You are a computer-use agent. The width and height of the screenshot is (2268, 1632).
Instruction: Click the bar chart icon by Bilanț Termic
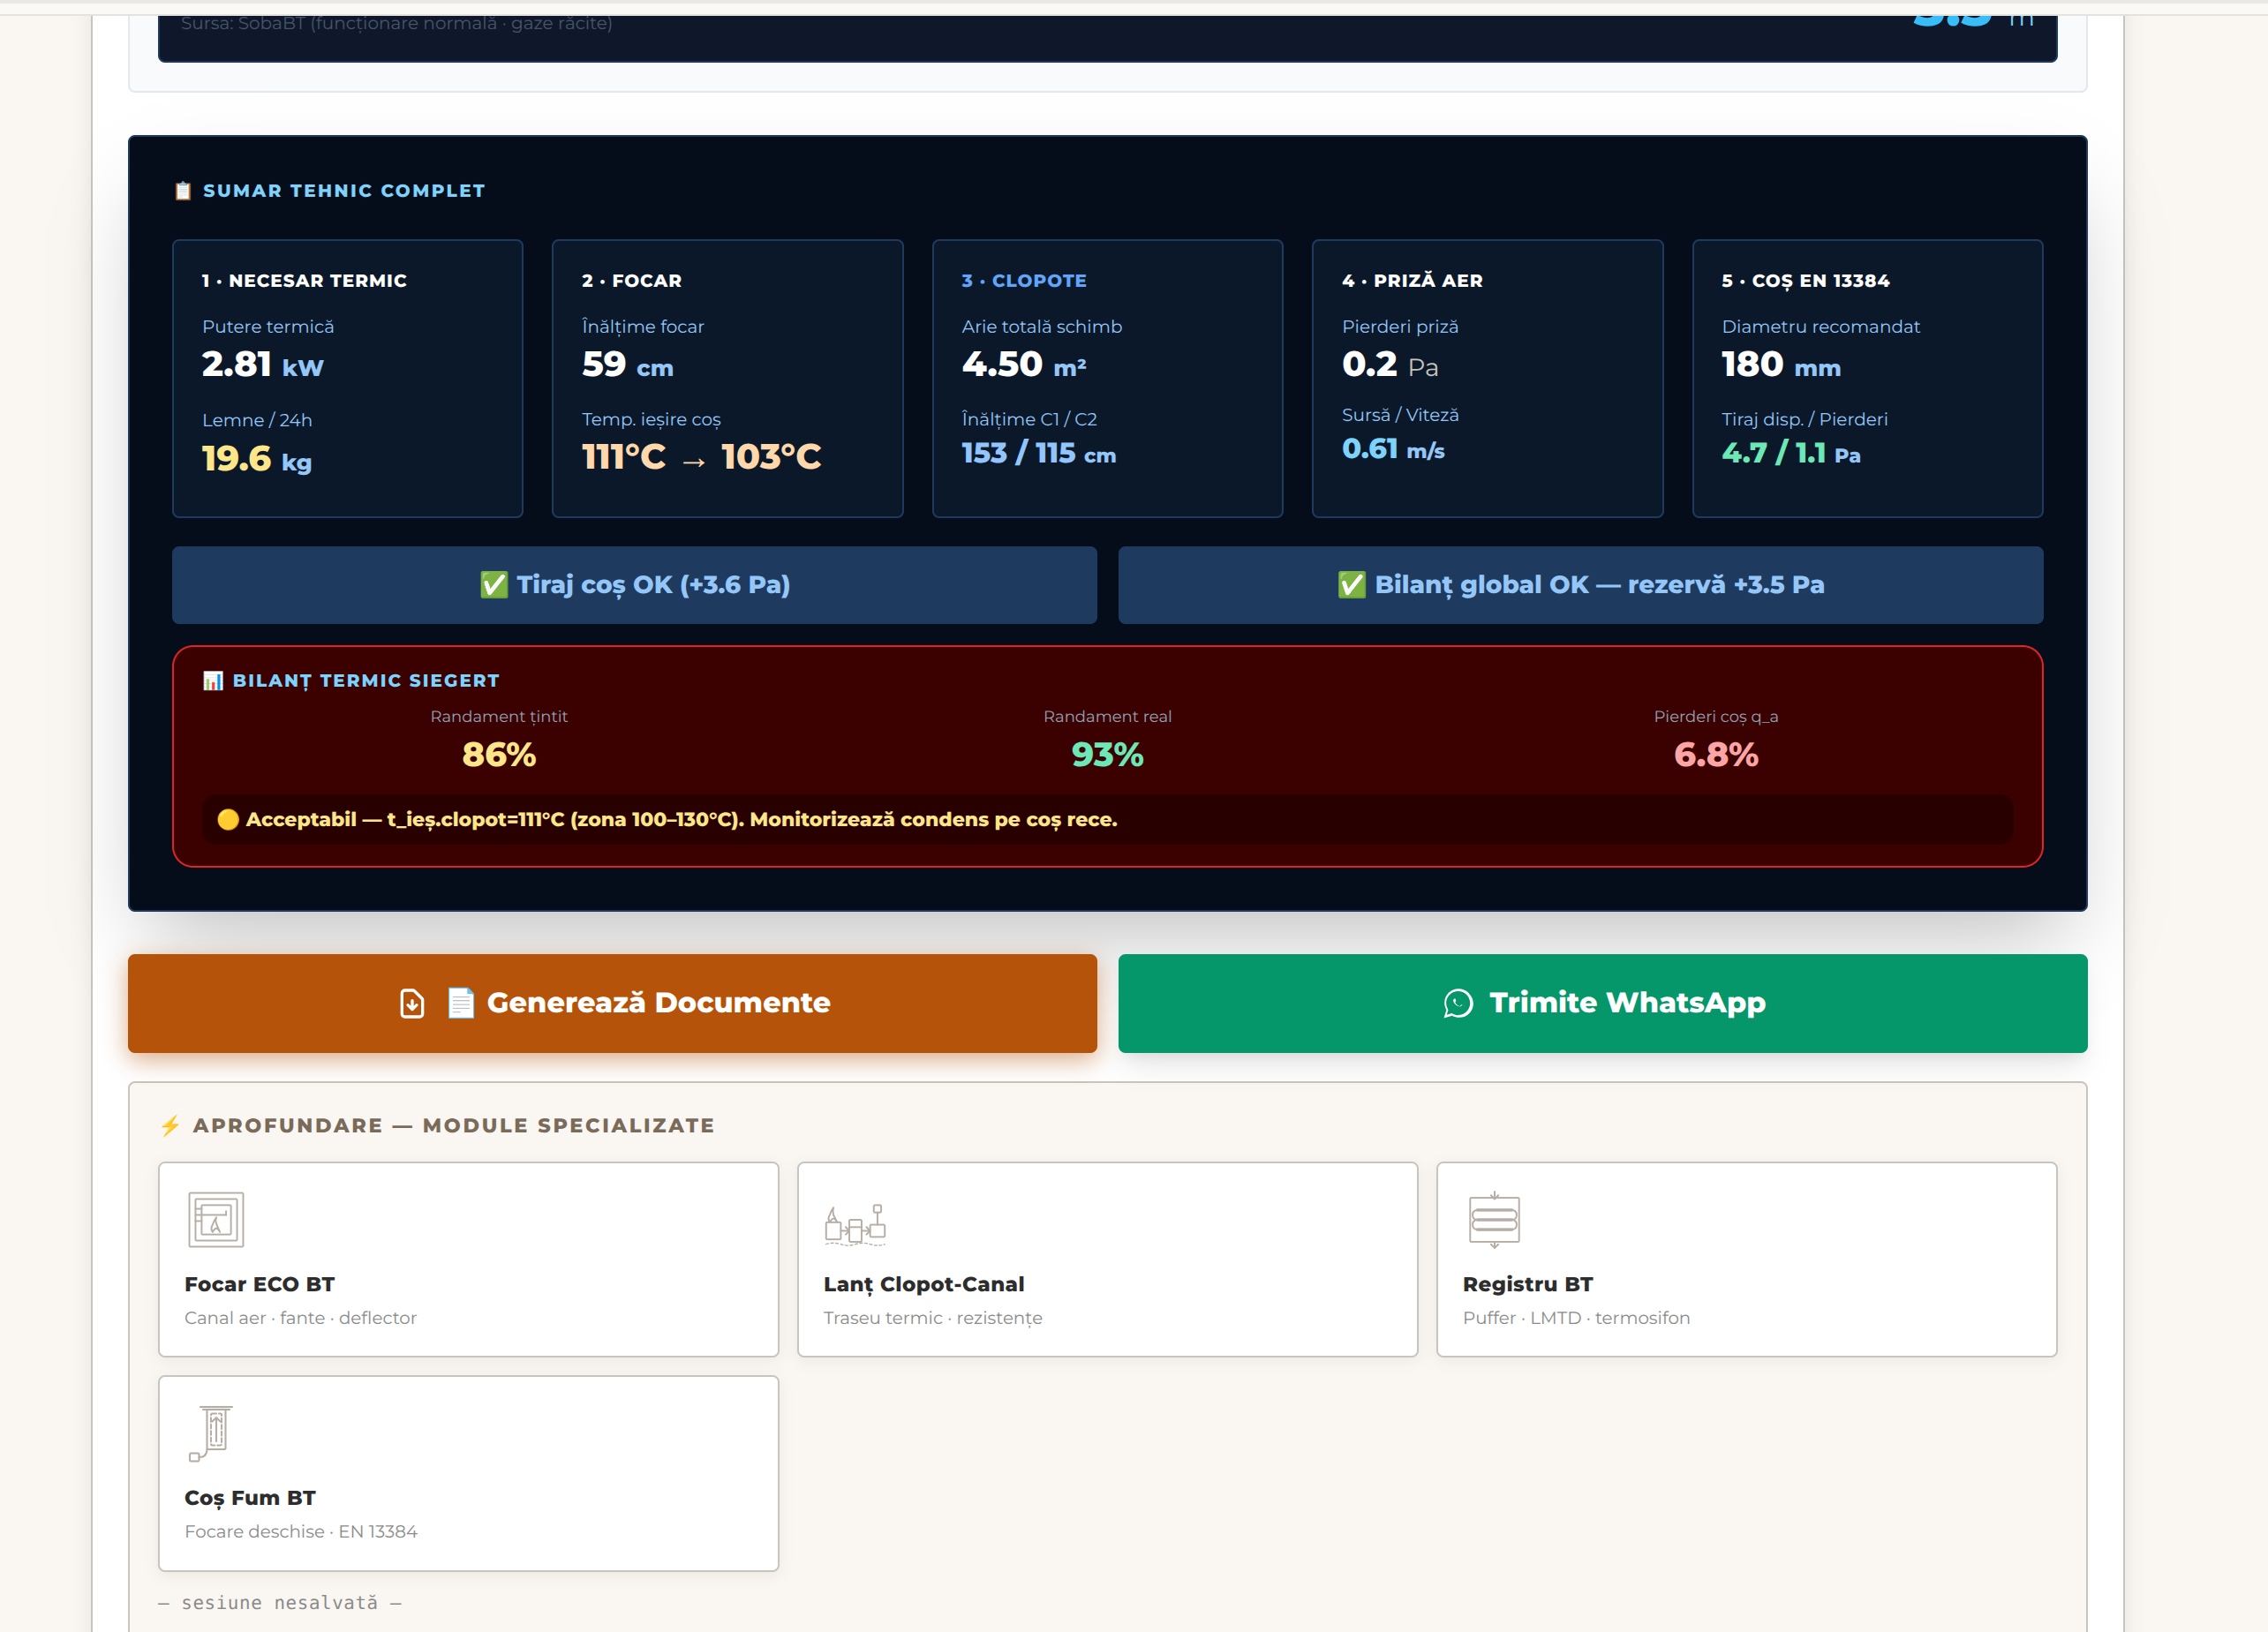(213, 681)
